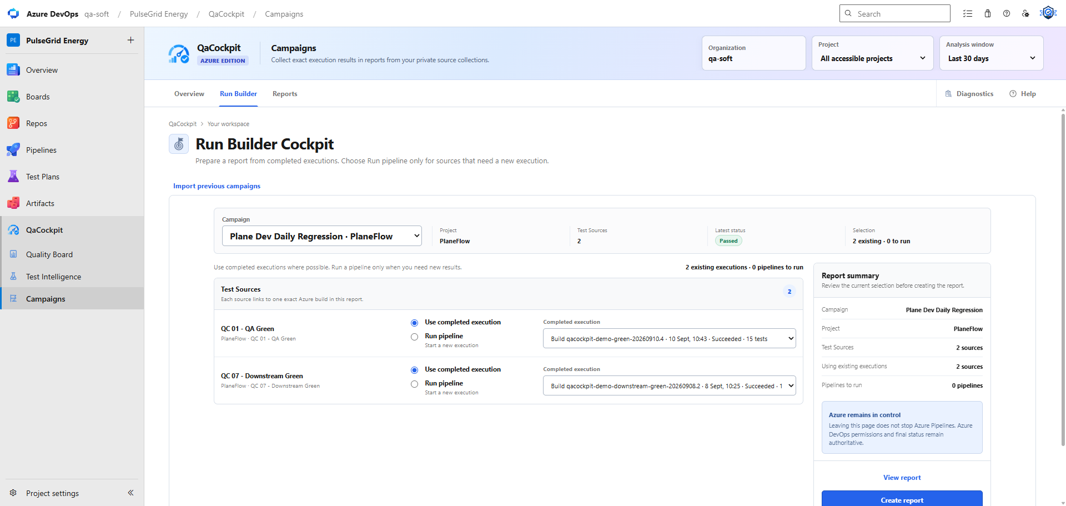The height and width of the screenshot is (506, 1066).
Task: Click the QaCockpit breadcrumb link above title
Action: click(x=183, y=124)
